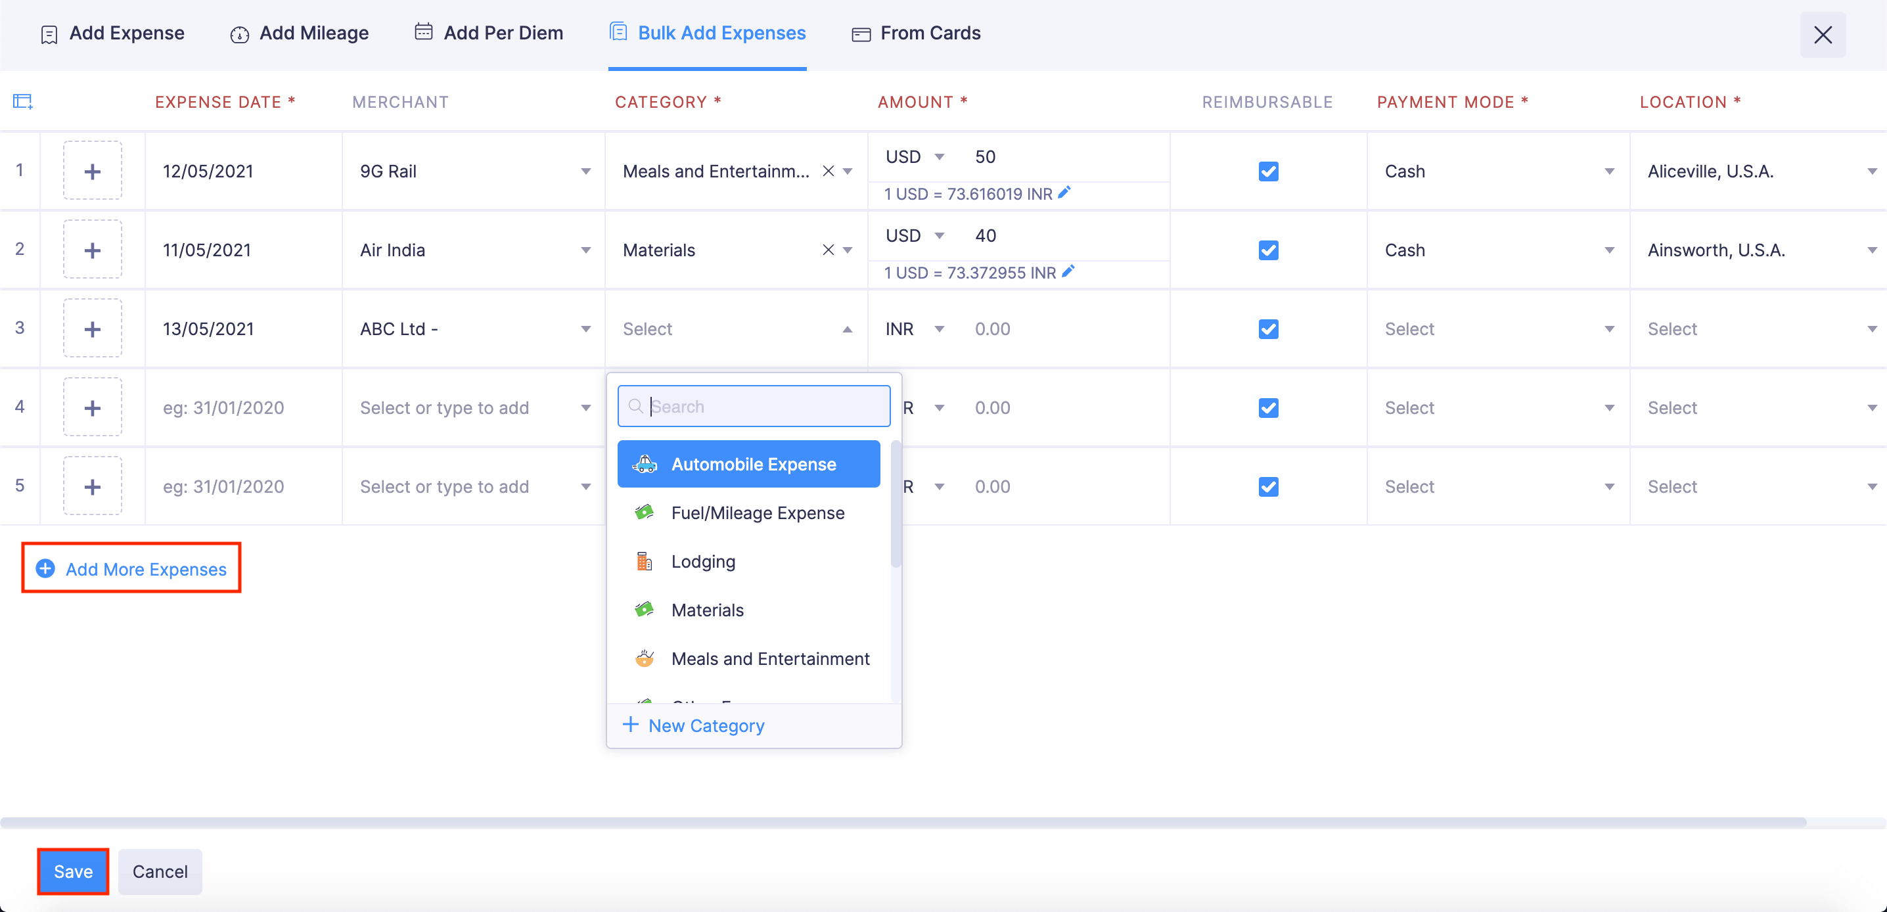The height and width of the screenshot is (912, 1887).
Task: Choose Lodging from the category list
Action: [702, 562]
